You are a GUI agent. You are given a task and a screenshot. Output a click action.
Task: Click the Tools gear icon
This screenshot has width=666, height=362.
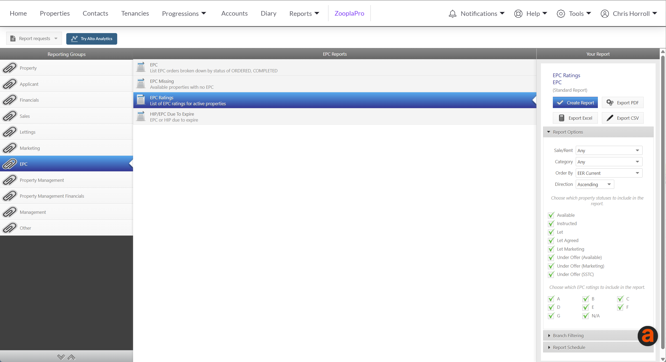pyautogui.click(x=561, y=13)
